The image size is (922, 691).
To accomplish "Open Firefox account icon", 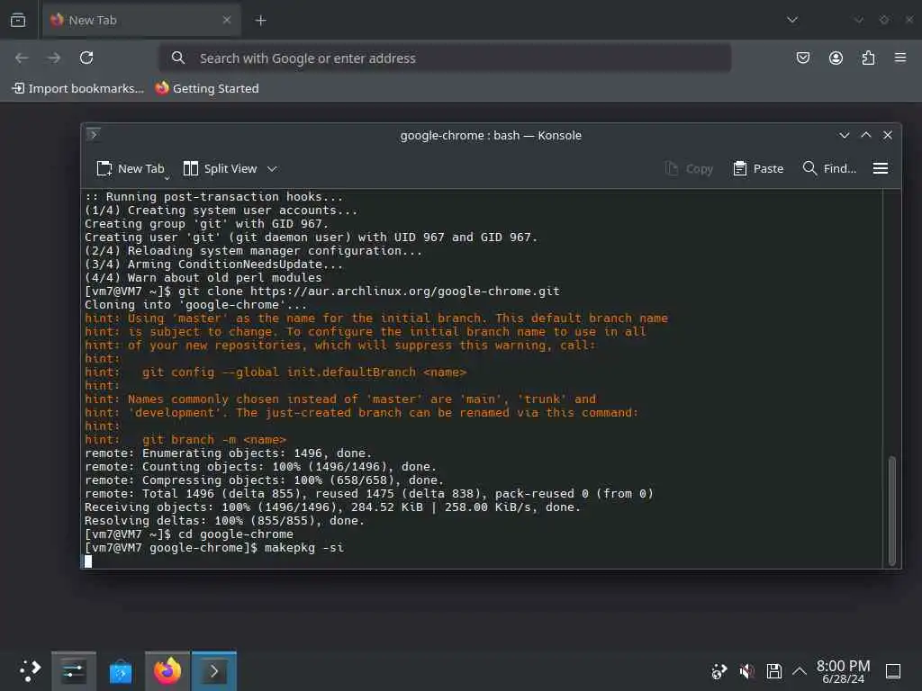I will [x=836, y=58].
